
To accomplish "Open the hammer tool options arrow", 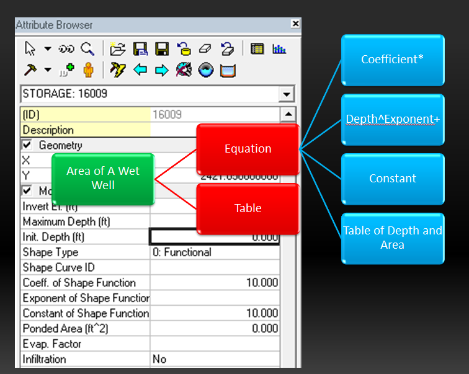I will coord(48,70).
